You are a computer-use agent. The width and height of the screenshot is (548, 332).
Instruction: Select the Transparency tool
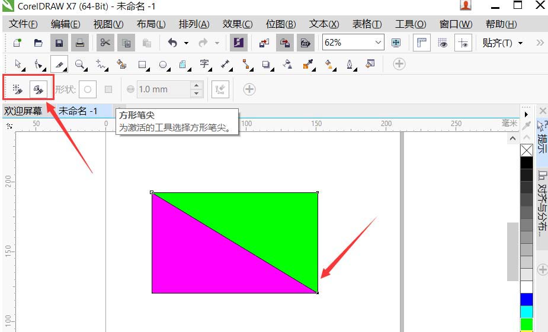[287, 65]
